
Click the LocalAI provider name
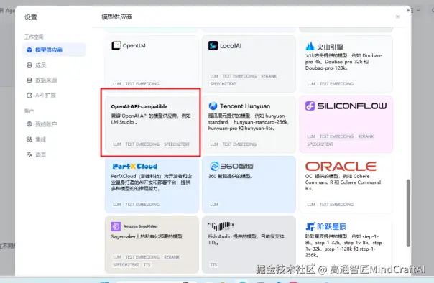pos(231,46)
